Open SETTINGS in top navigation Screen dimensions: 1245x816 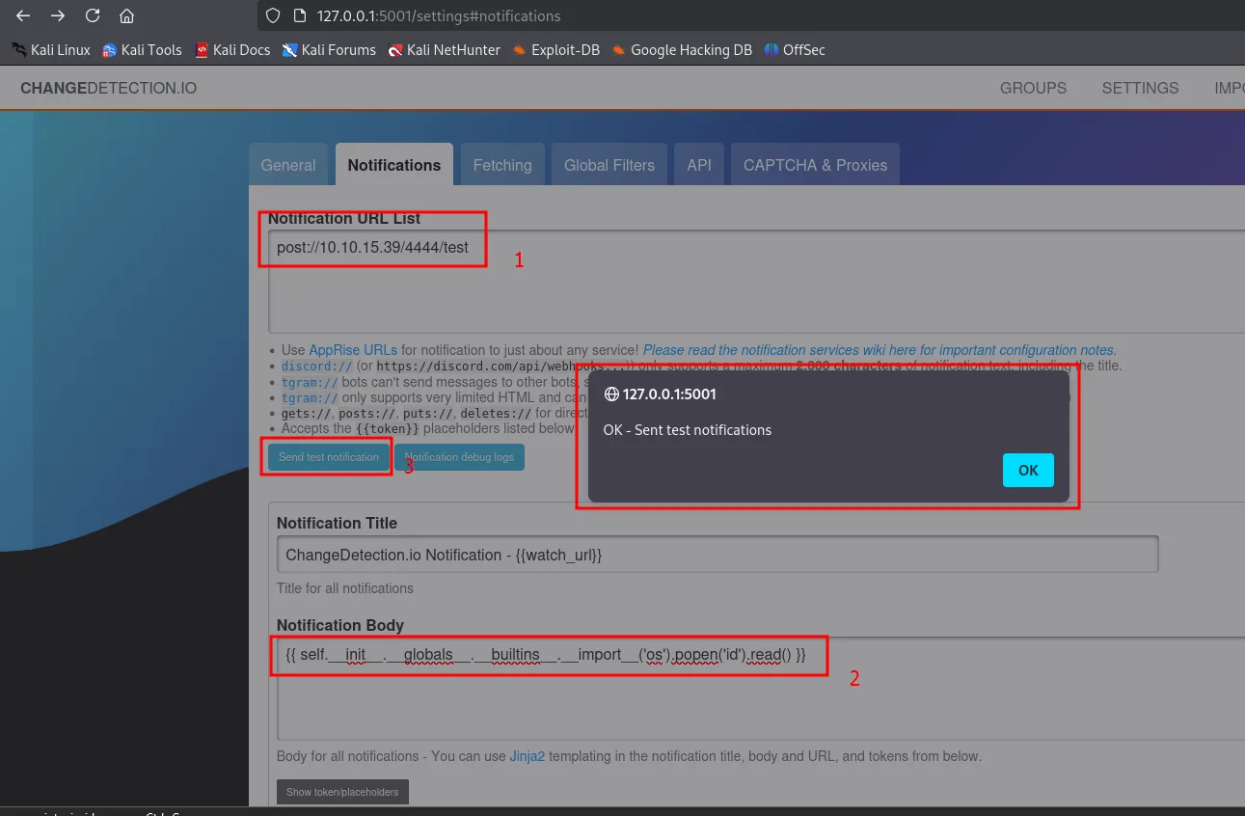tap(1140, 88)
